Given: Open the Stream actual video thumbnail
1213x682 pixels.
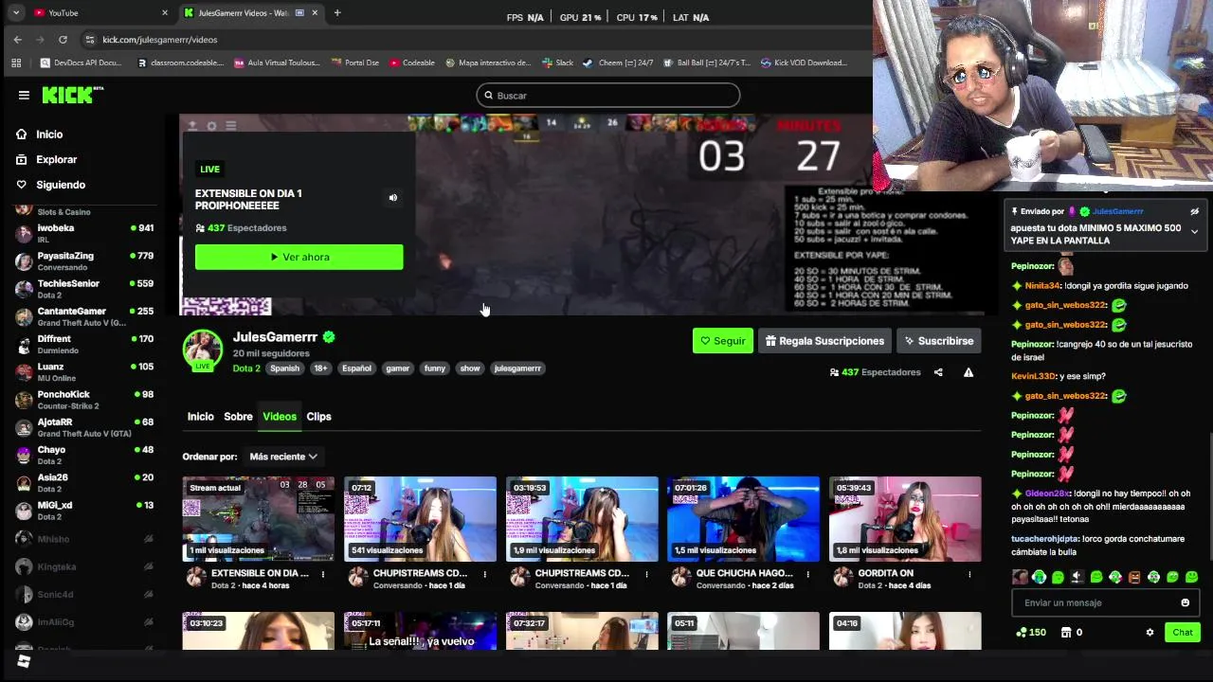Looking at the screenshot, I should 258,519.
